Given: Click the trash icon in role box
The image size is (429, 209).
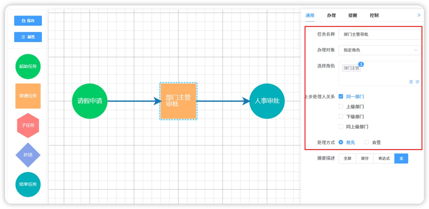Looking at the screenshot, I should (411, 82).
